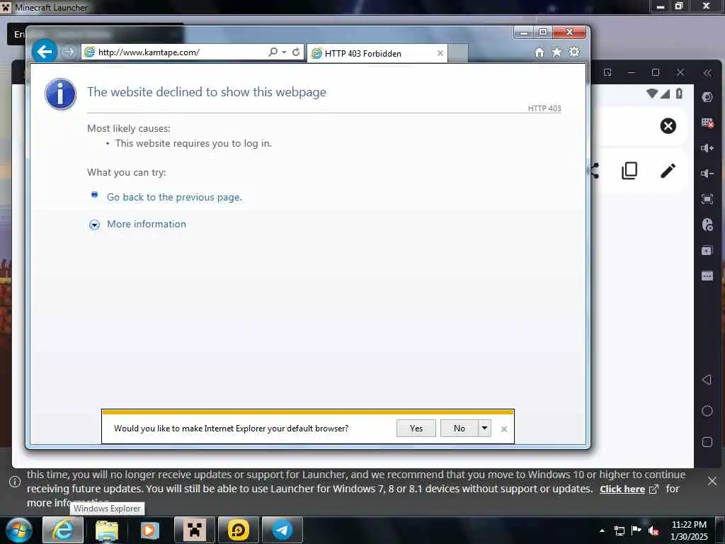Click the search magnifier in address bar
This screenshot has height=544, width=725.
click(x=273, y=52)
